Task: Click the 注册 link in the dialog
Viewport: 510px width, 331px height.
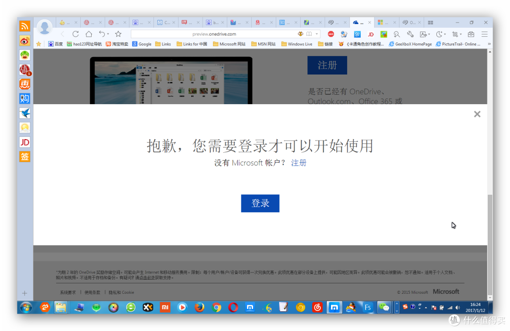Action: point(298,163)
